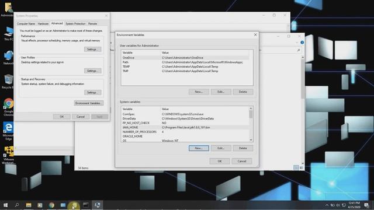Click New under User variables

coord(199,92)
